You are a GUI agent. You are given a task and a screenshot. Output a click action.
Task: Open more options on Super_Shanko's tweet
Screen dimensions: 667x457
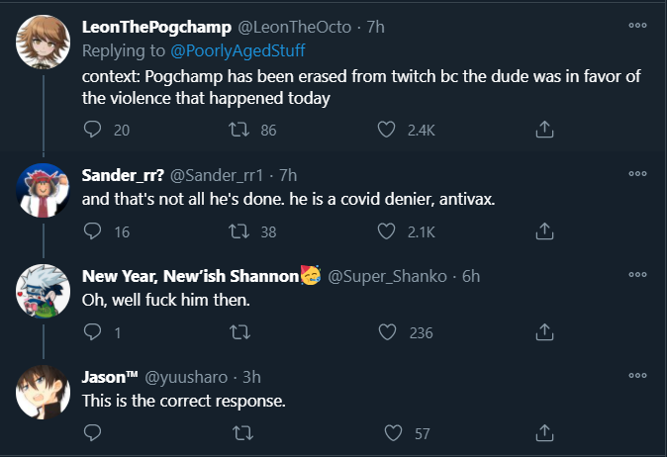[x=637, y=275]
